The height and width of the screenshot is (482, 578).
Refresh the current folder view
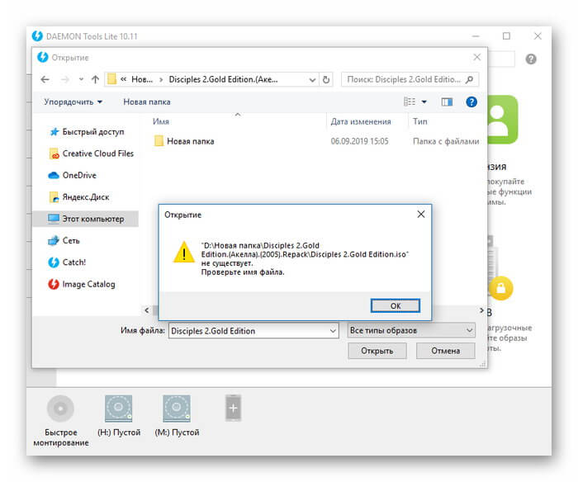326,79
